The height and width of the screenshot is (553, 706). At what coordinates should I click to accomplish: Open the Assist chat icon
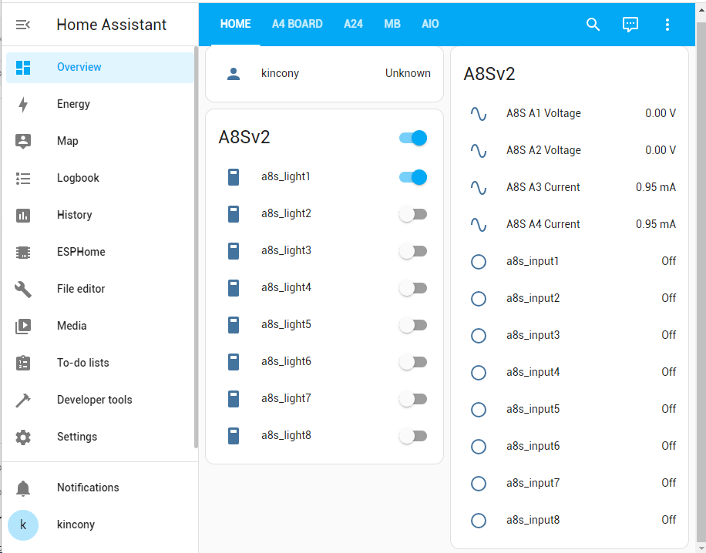click(630, 25)
